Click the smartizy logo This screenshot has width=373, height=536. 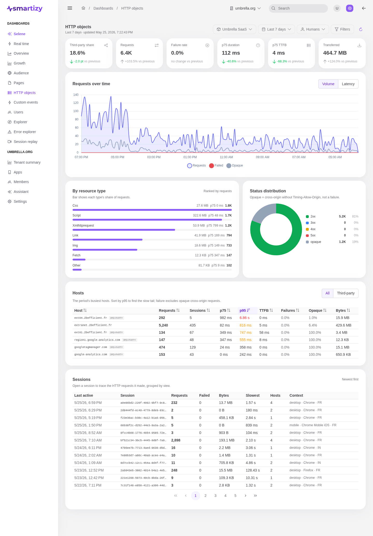point(25,9)
